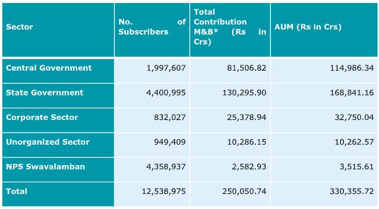379x209 pixels.
Task: Click the total contribution 250,050.74
Action: 244,192
